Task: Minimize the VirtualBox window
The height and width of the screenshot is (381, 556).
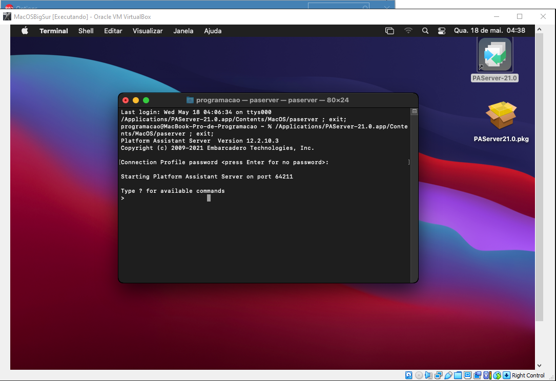Action: (497, 16)
